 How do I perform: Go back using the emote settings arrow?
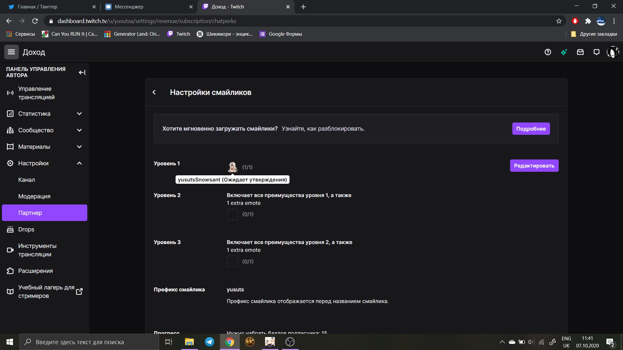tap(154, 92)
